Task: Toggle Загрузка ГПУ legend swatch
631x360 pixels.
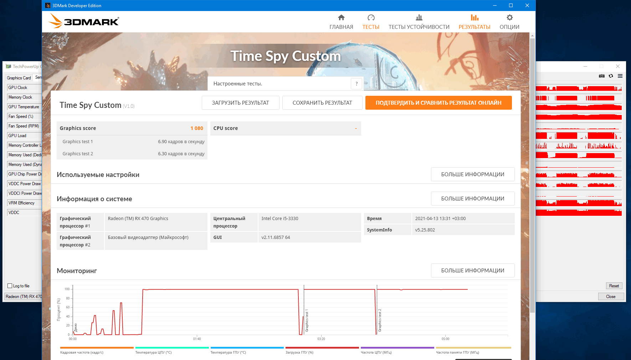Action: point(322,348)
